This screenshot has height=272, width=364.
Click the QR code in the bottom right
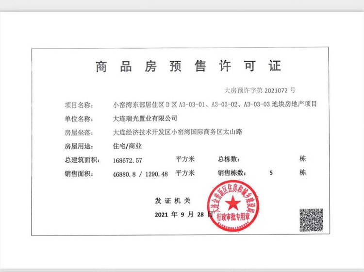(311, 220)
